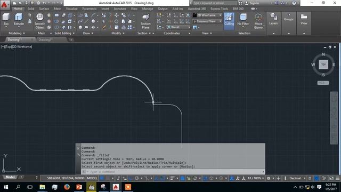Screen dimensions: 341x192
Task: Switch to second Drawing1 file tab
Action: pyautogui.click(x=51, y=40)
